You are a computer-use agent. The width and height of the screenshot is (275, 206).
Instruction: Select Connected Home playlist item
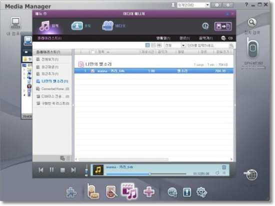coord(52,89)
